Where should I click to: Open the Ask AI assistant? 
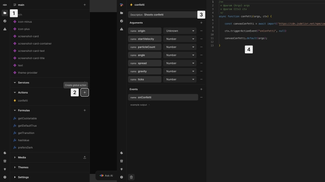[106, 176]
